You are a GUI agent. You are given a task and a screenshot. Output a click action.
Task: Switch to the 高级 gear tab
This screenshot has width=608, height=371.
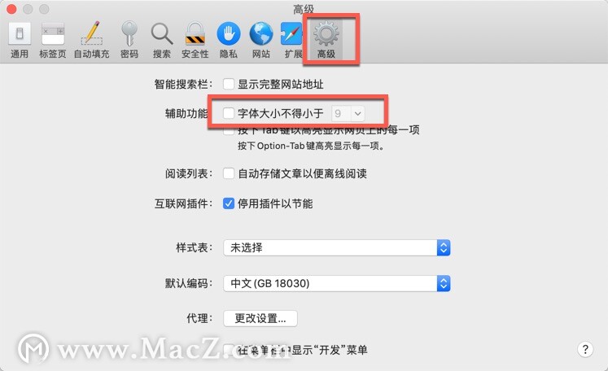(326, 40)
